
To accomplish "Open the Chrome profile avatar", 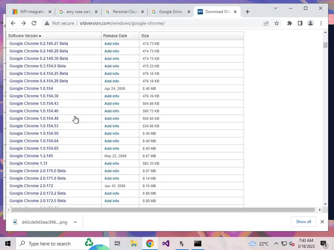I will point(311,23).
